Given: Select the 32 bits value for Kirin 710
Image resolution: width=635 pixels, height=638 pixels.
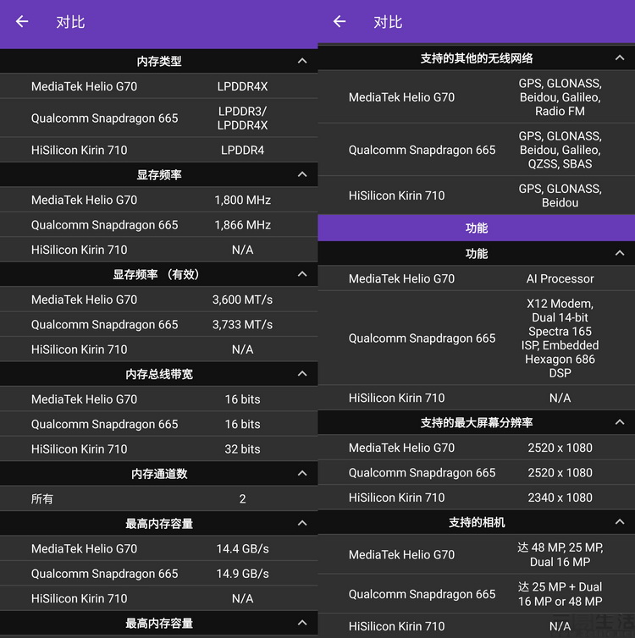Looking at the screenshot, I should coord(243,448).
